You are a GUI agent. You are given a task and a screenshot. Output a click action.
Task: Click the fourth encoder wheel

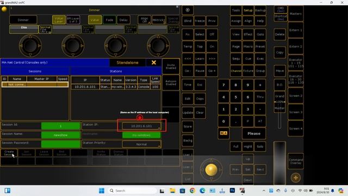pos(158,46)
